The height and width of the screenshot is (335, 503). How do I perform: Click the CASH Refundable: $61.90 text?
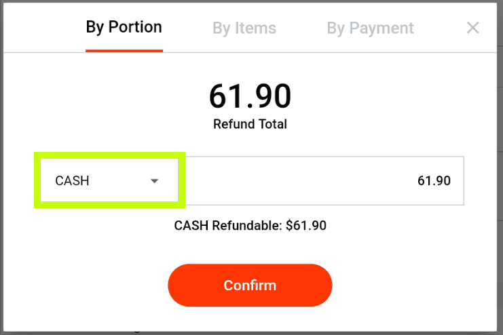(250, 225)
